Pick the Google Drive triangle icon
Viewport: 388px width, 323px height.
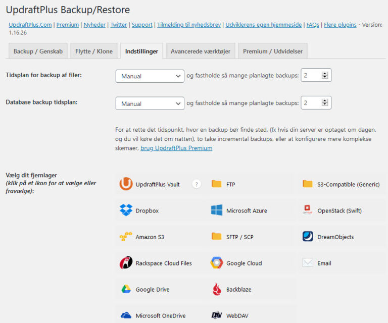[126, 289]
